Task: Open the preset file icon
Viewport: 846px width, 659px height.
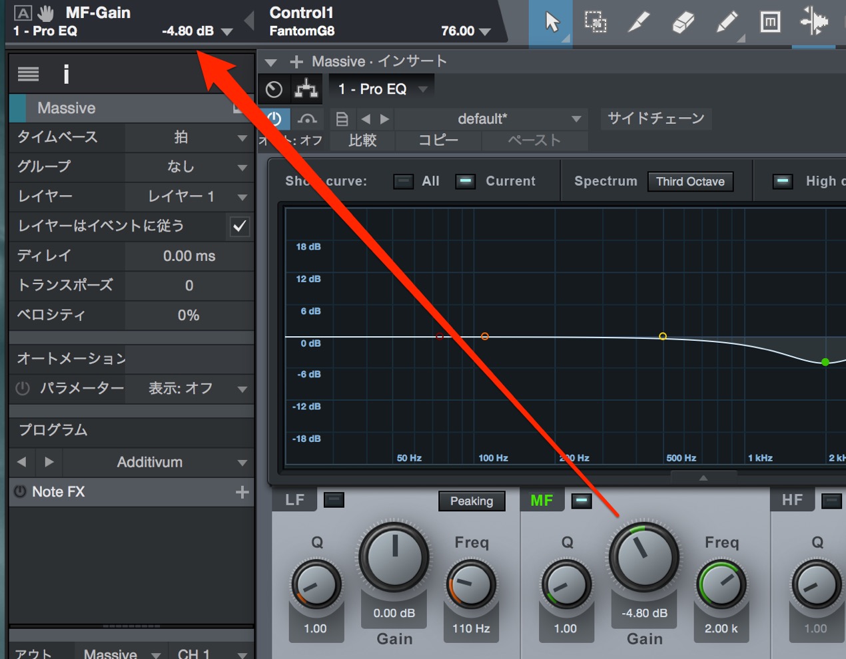Action: 342,119
